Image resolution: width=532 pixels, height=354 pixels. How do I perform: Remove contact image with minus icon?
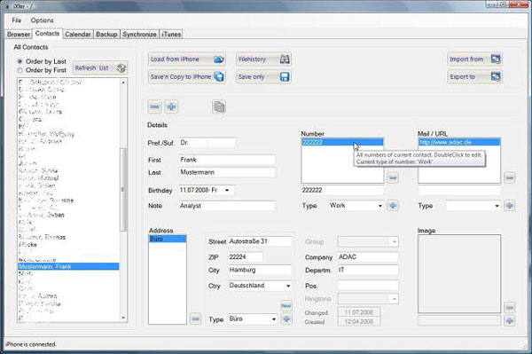(509, 308)
